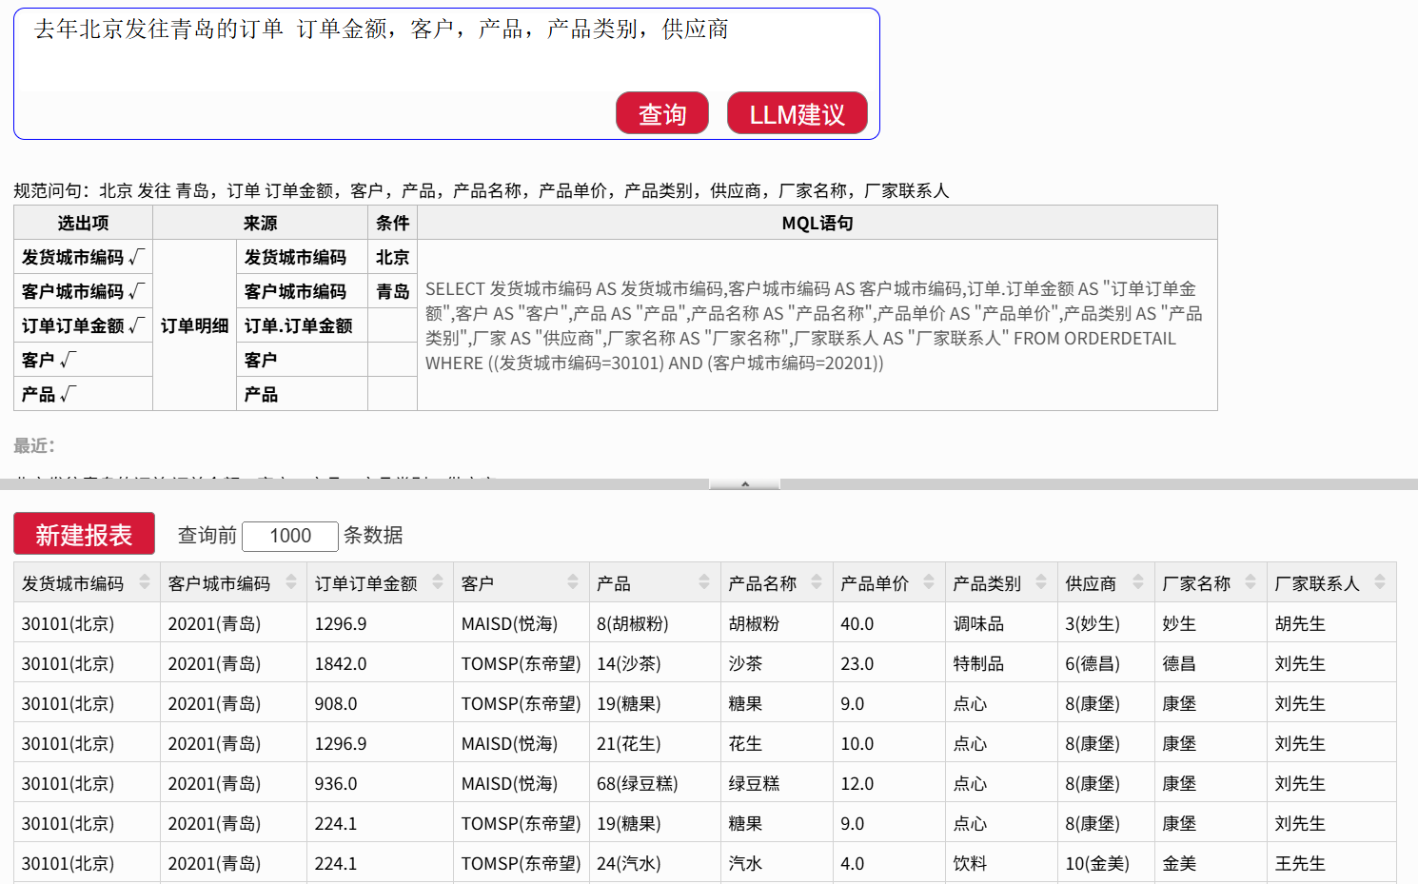The width and height of the screenshot is (1418, 884).
Task: Sort table by 客户城市编码 column icon
Action: (291, 582)
